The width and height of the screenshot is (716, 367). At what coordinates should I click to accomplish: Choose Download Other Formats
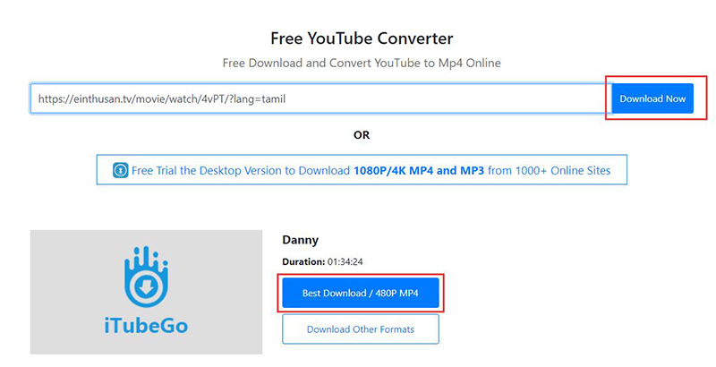click(361, 329)
